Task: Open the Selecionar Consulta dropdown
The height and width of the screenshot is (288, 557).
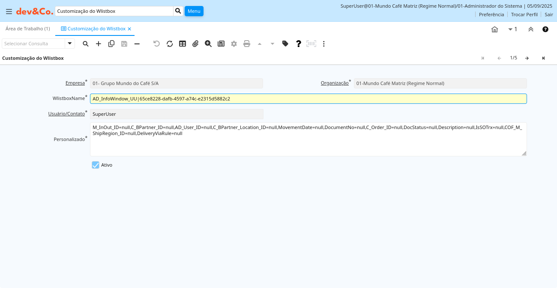Action: (70, 44)
